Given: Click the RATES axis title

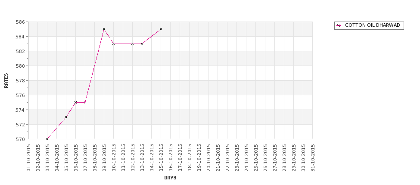Looking at the screenshot, I should click(x=6, y=81).
